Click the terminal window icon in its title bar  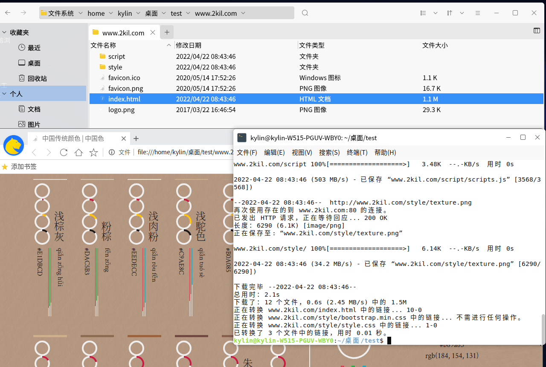point(242,138)
